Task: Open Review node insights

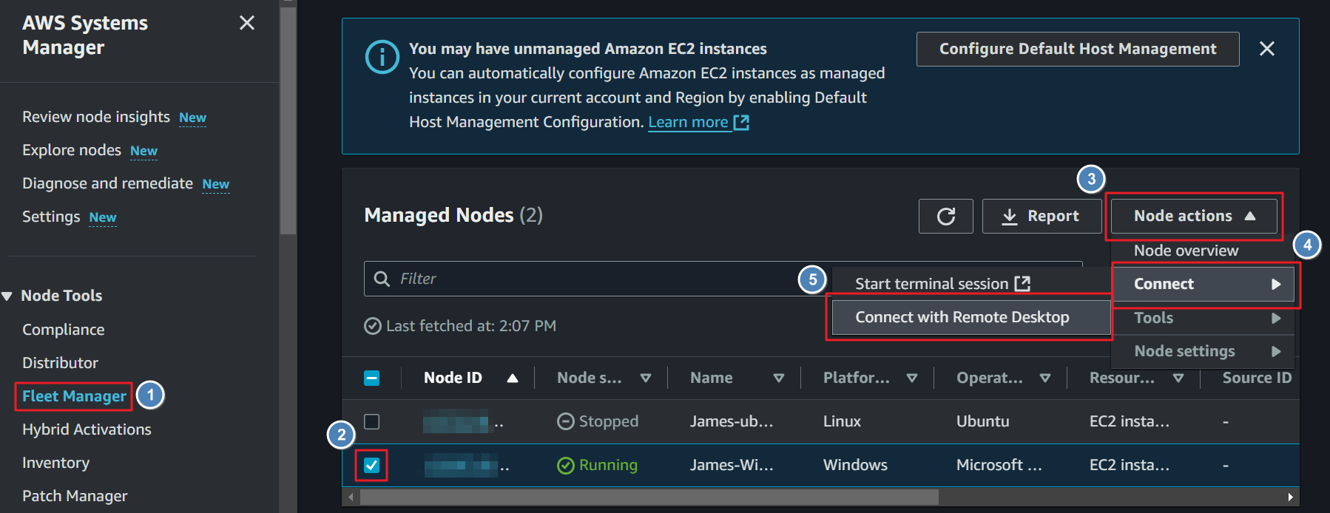Action: (96, 117)
